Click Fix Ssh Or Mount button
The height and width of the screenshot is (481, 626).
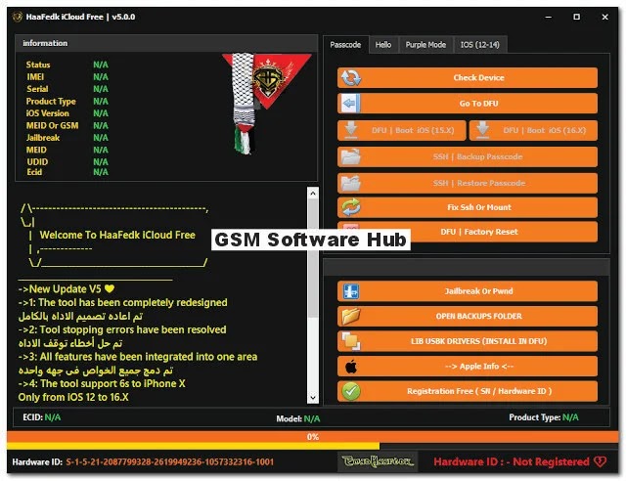468,207
